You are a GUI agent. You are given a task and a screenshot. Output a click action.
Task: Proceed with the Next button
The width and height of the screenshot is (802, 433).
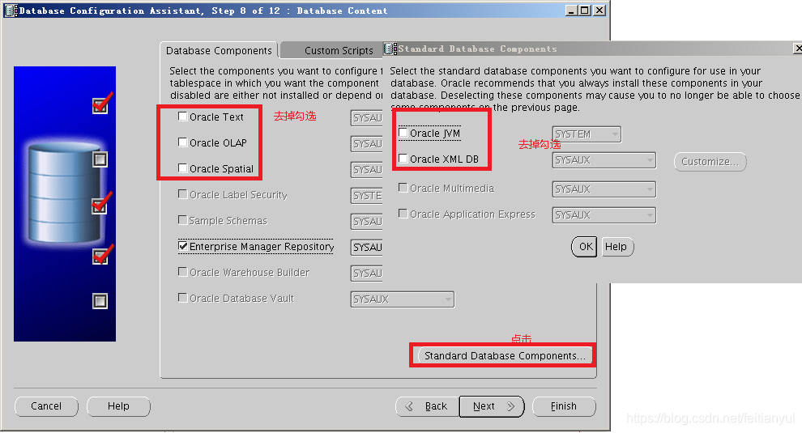(x=492, y=406)
